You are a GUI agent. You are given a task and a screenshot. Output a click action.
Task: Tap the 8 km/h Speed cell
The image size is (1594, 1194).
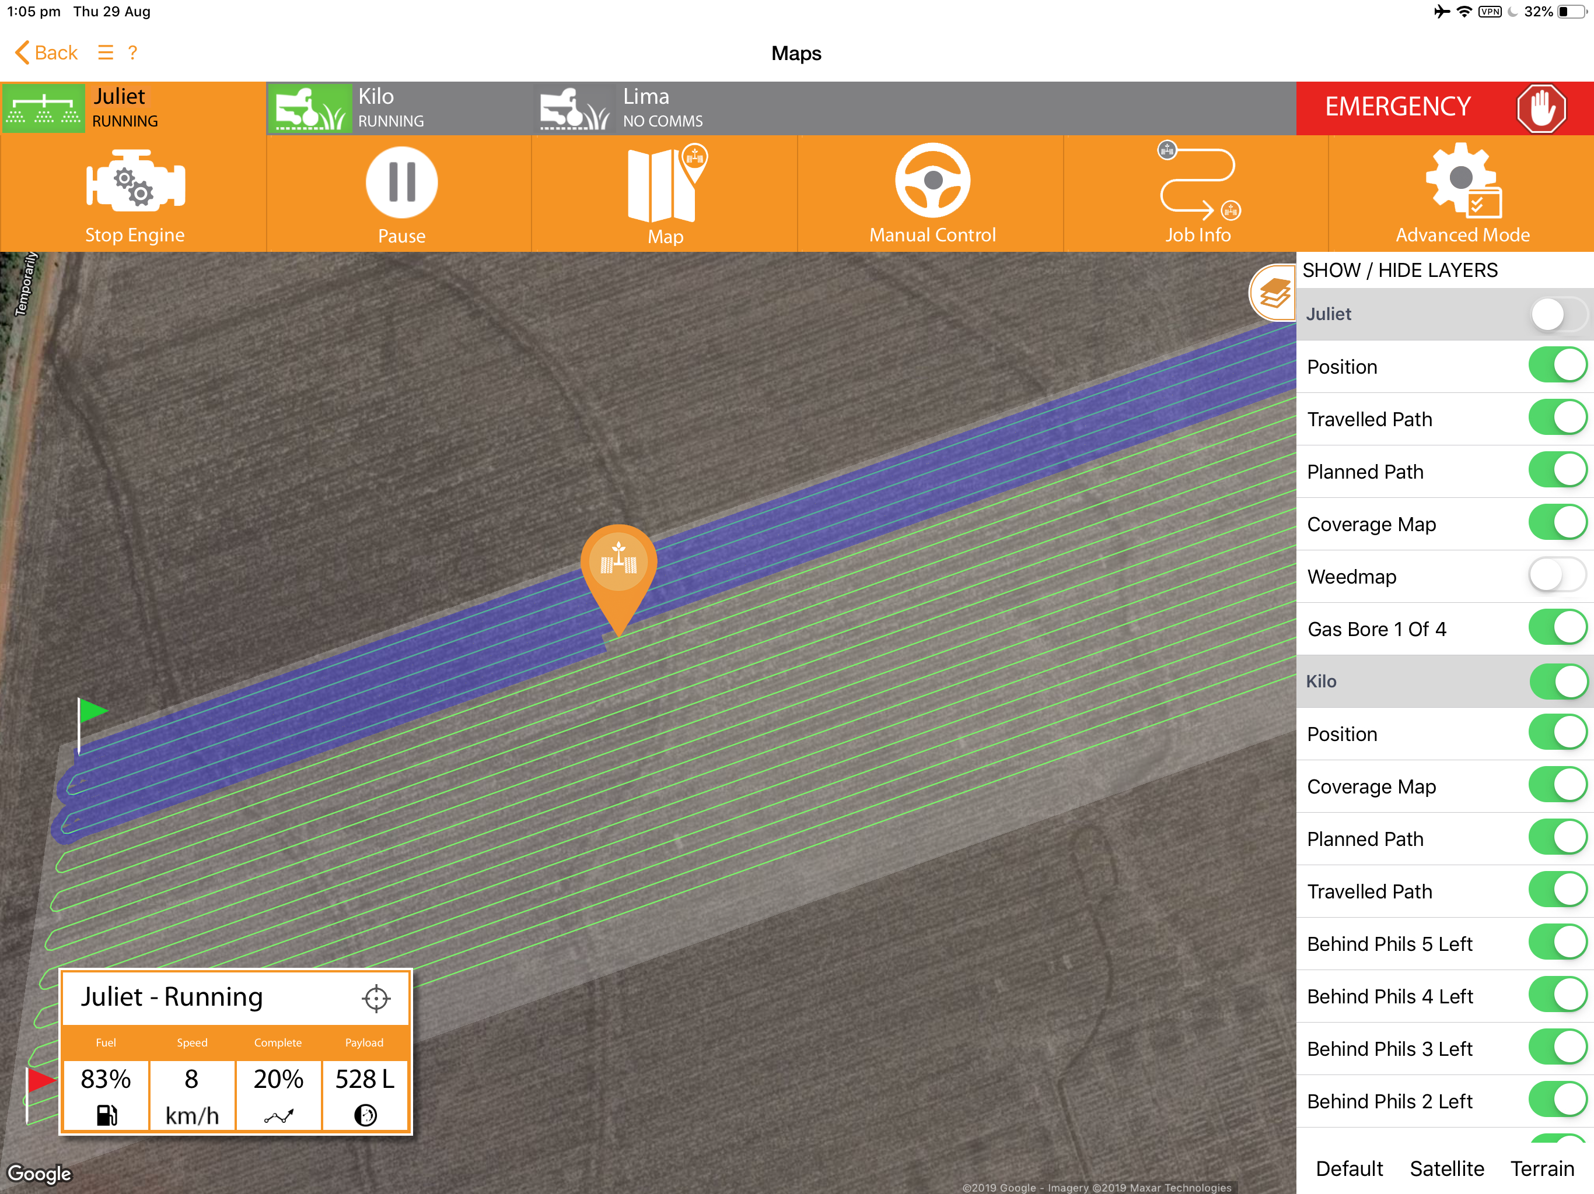tap(192, 1095)
